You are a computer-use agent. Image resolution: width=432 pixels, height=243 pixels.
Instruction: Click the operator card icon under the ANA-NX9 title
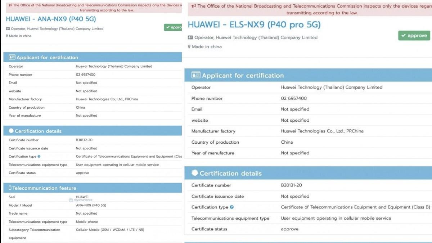[x=8, y=28]
